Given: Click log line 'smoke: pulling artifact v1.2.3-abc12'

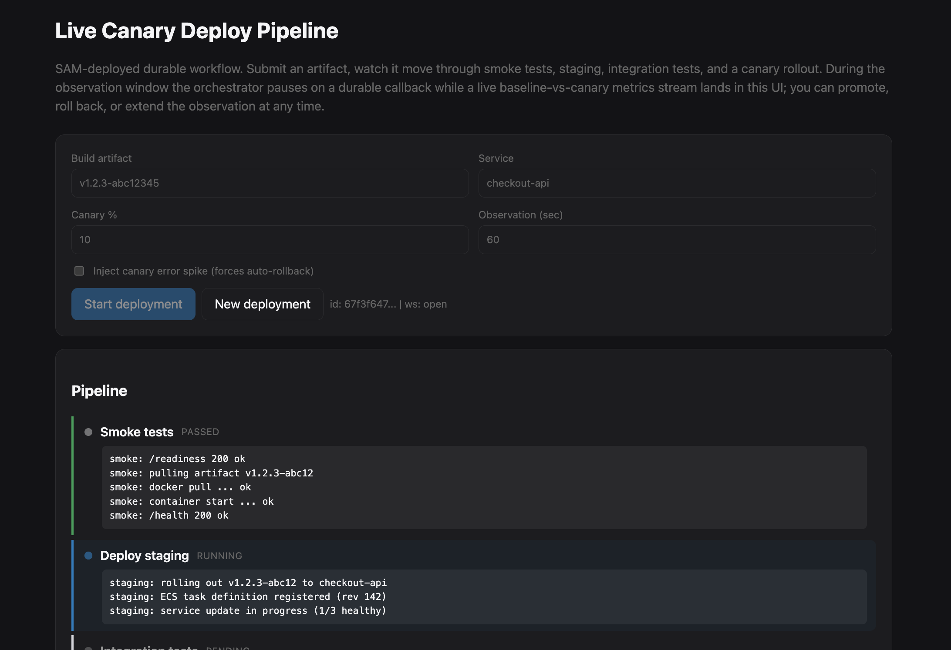Looking at the screenshot, I should click(x=211, y=473).
